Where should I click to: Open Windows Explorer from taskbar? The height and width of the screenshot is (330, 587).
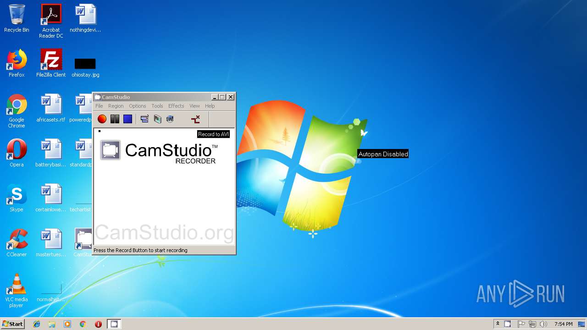click(52, 324)
